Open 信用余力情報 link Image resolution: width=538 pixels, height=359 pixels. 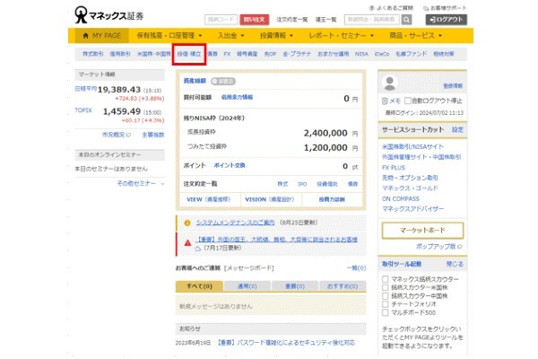(x=237, y=97)
